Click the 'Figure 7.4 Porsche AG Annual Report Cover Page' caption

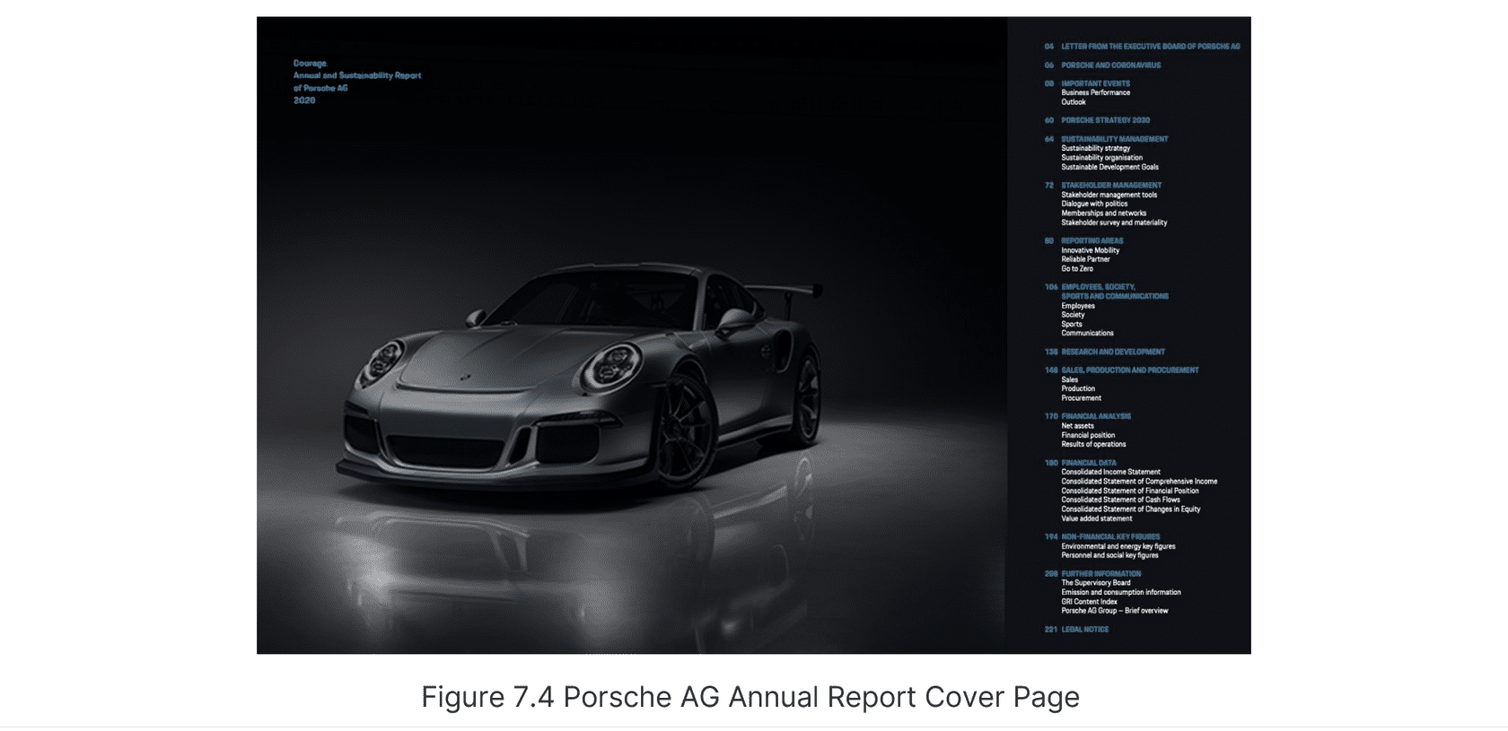pos(750,697)
